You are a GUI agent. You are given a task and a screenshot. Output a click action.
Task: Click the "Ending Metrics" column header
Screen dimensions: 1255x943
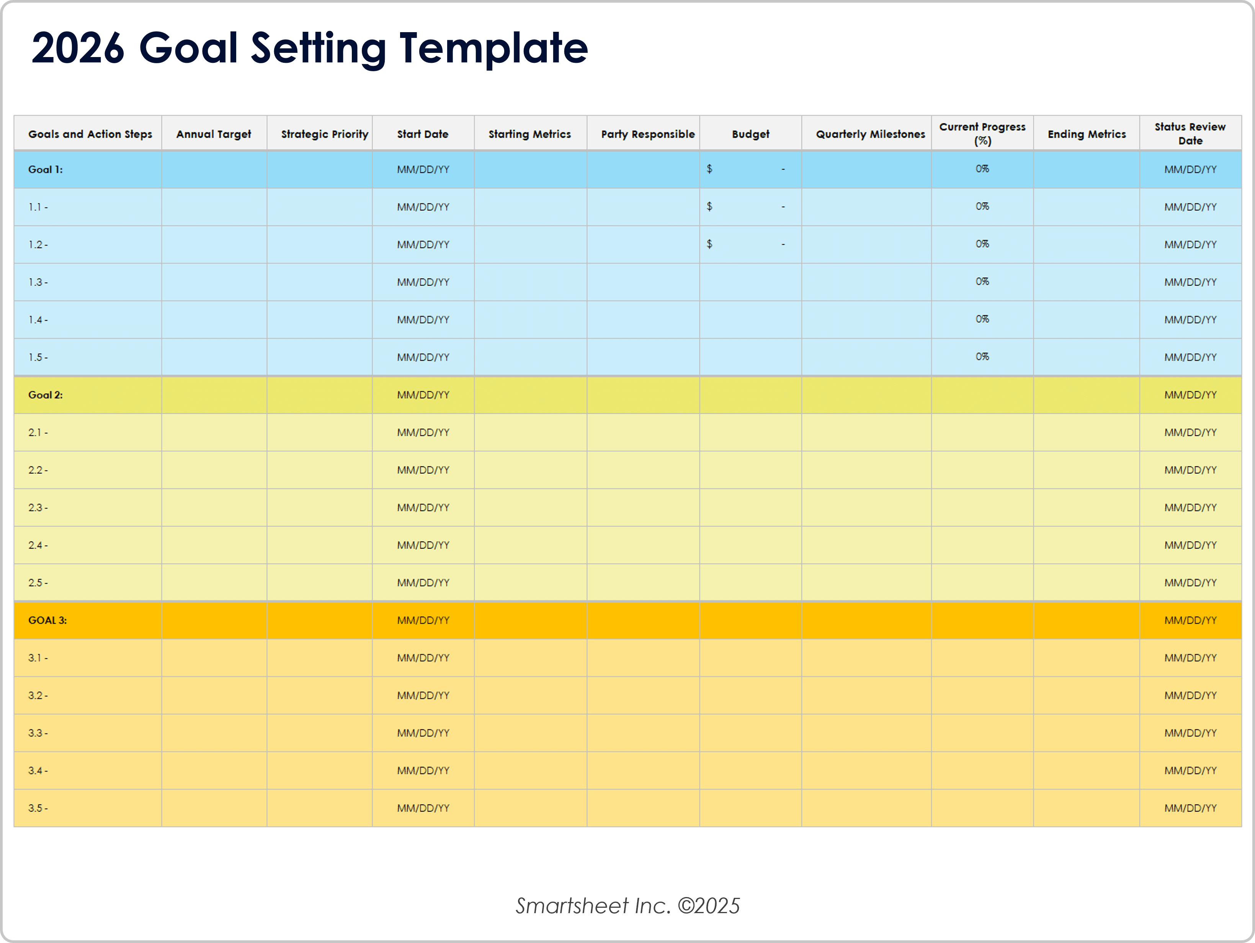1086,134
